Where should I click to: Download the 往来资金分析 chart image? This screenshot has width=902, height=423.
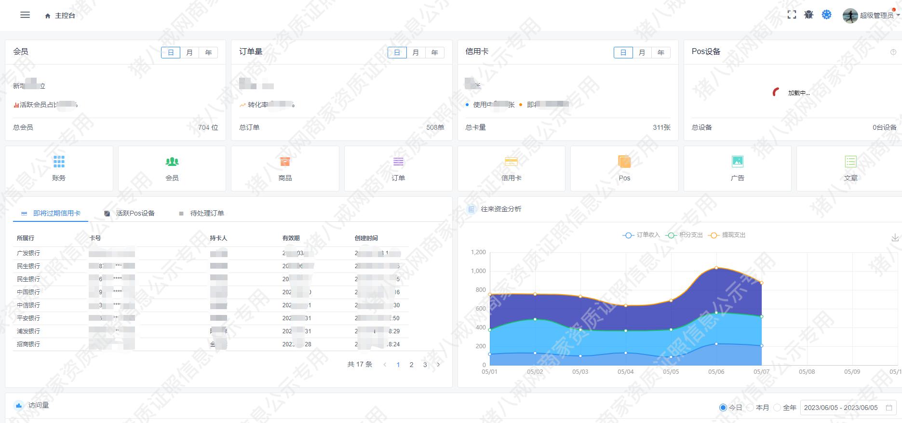coord(895,237)
